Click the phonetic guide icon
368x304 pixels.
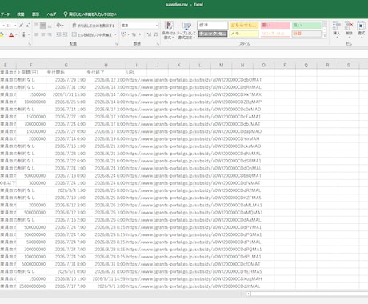tap(24, 34)
